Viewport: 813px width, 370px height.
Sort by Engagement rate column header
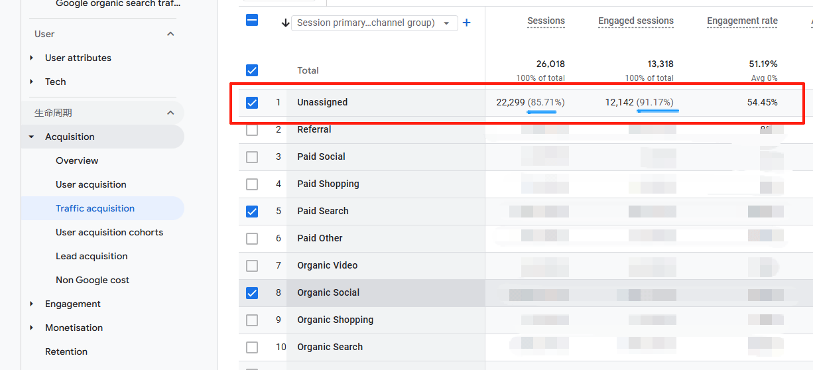pyautogui.click(x=741, y=21)
